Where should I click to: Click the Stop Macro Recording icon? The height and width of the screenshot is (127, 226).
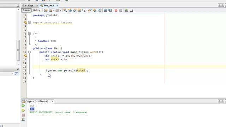tap(121, 11)
